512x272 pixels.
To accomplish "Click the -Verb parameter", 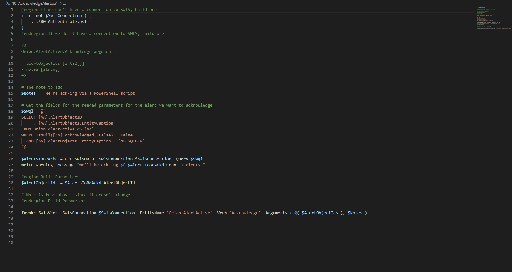I will tap(221, 213).
